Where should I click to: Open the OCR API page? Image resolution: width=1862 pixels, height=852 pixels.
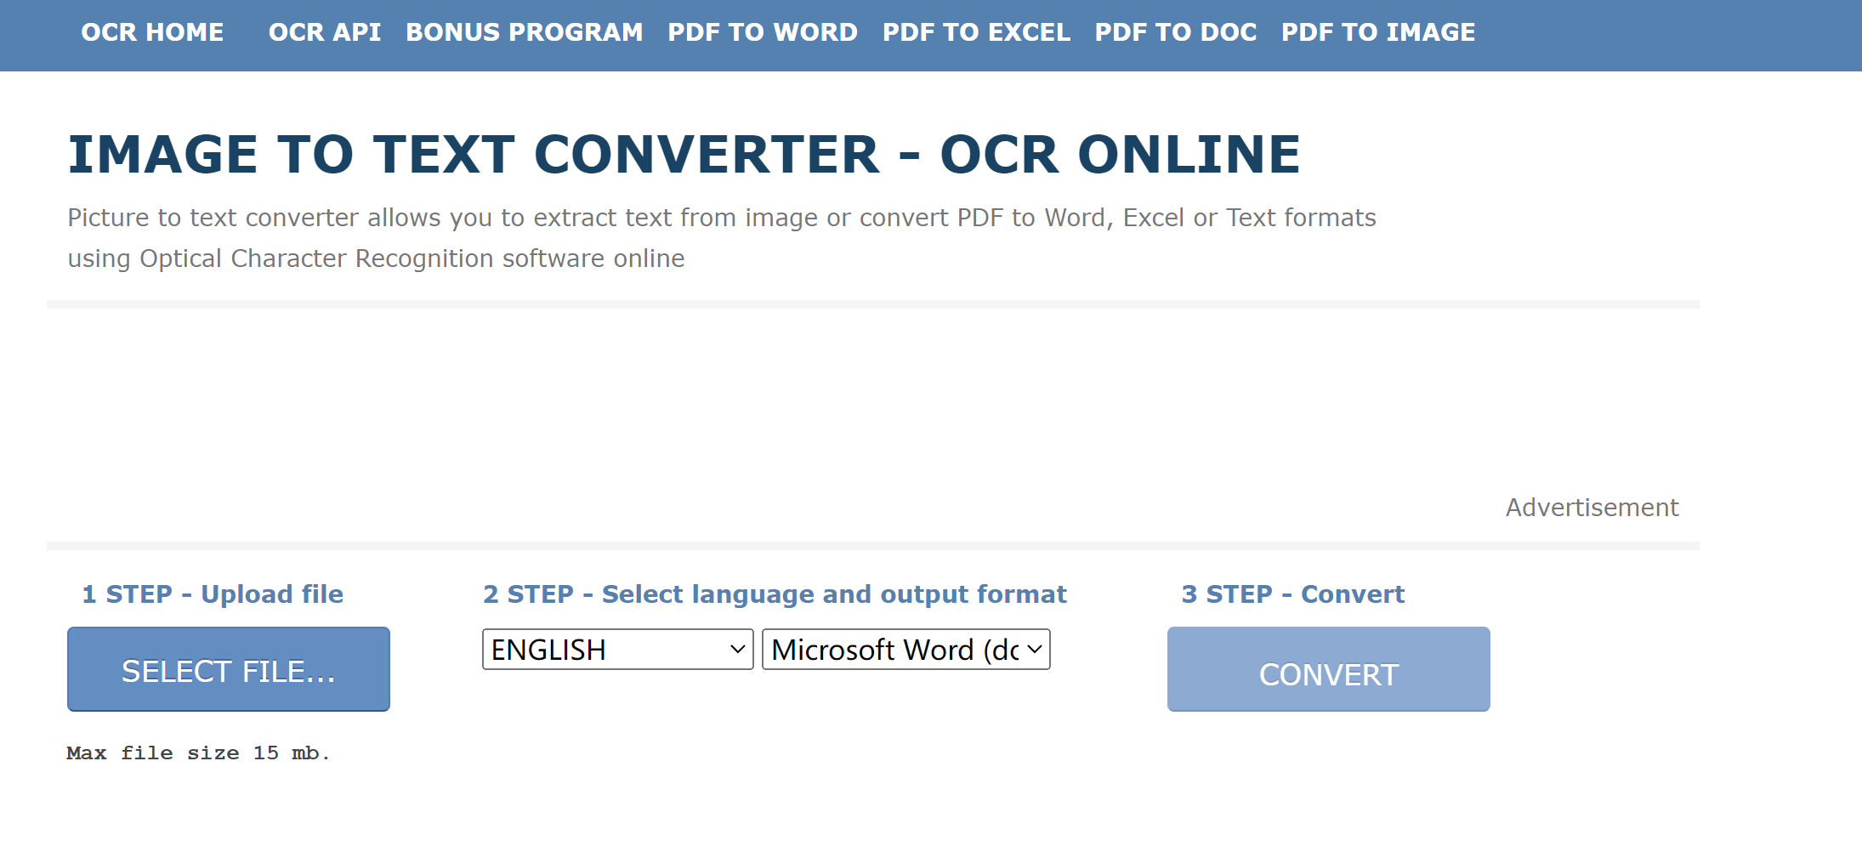pos(324,32)
